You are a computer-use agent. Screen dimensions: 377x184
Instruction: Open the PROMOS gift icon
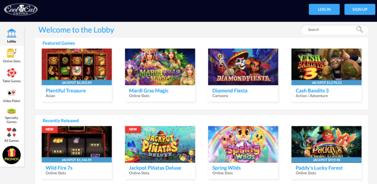point(11,155)
